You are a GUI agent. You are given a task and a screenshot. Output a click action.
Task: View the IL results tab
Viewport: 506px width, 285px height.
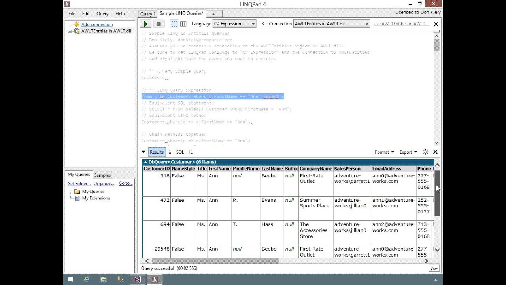(x=191, y=152)
